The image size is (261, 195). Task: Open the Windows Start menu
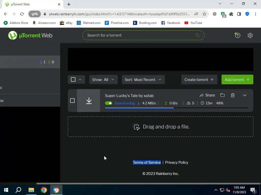tap(6, 190)
